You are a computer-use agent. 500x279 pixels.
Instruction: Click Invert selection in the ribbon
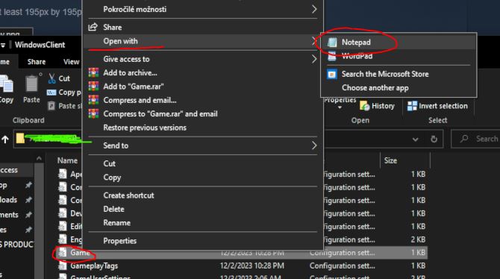tap(437, 106)
